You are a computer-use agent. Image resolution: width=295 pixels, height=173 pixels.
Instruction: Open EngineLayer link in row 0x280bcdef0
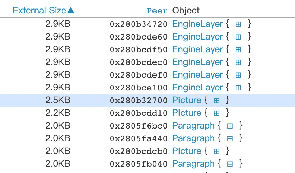click(197, 75)
